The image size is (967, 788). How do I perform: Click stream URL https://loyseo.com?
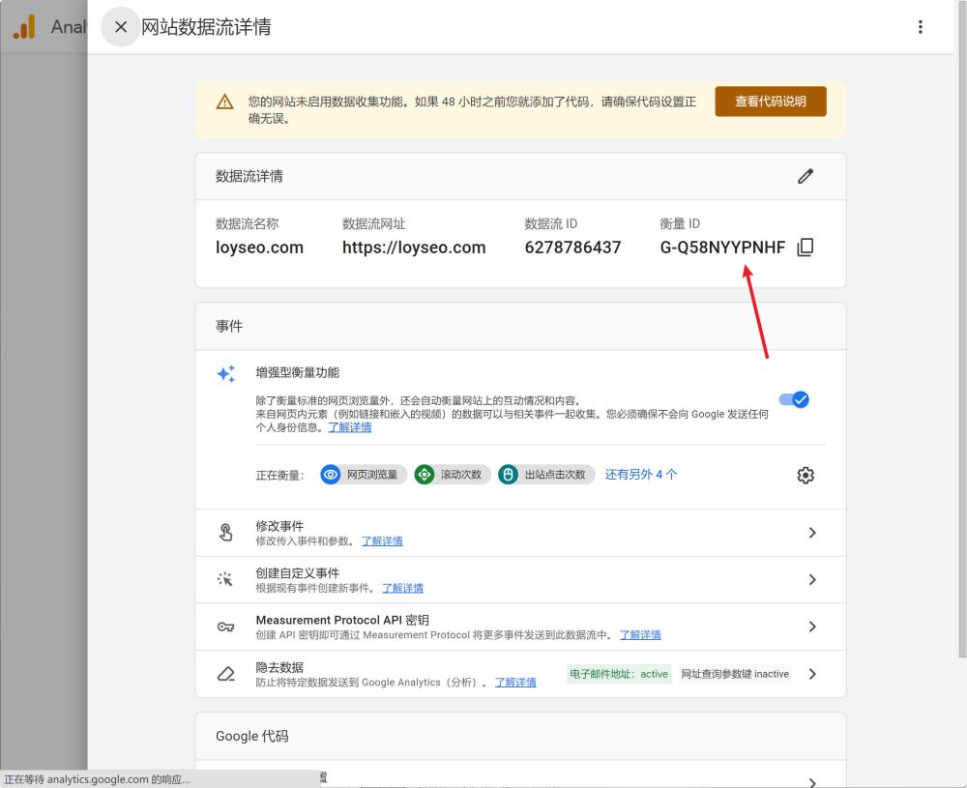[x=414, y=248]
